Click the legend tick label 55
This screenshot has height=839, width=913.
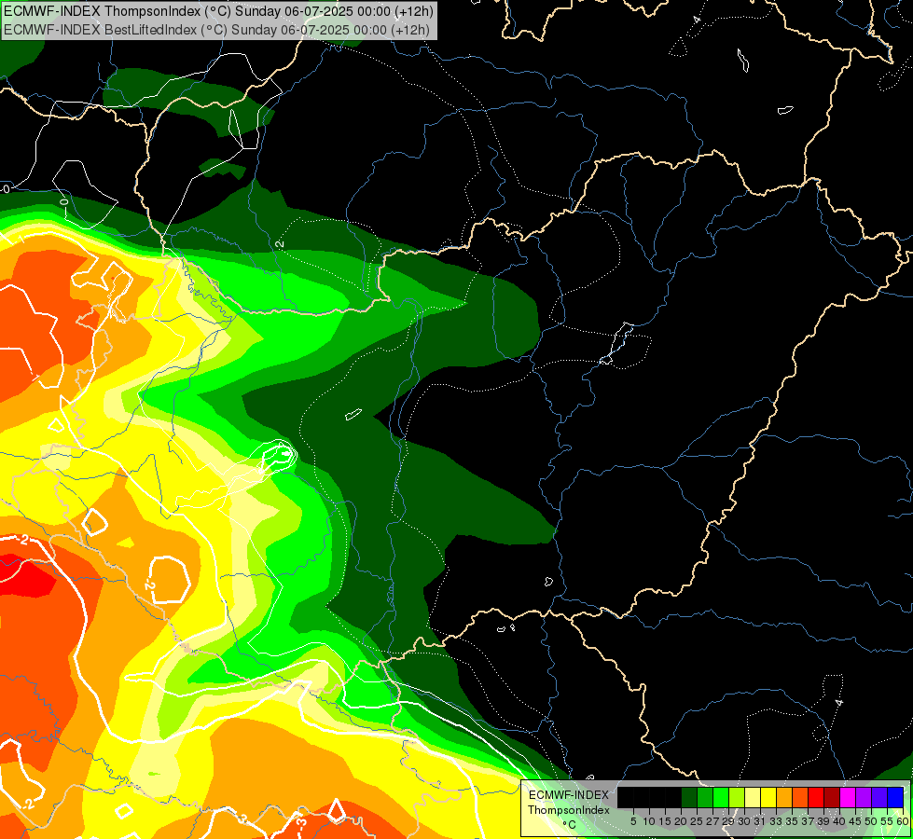click(887, 821)
